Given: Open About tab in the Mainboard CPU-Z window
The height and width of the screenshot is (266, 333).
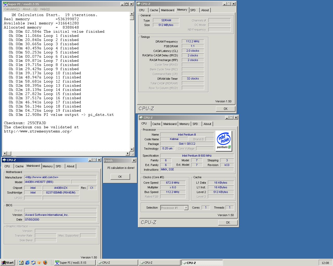Looking at the screenshot, I should 71,166.
